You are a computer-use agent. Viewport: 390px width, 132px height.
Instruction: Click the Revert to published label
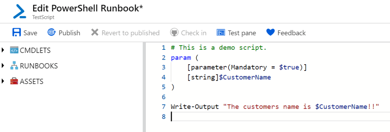pyautogui.click(x=131, y=33)
